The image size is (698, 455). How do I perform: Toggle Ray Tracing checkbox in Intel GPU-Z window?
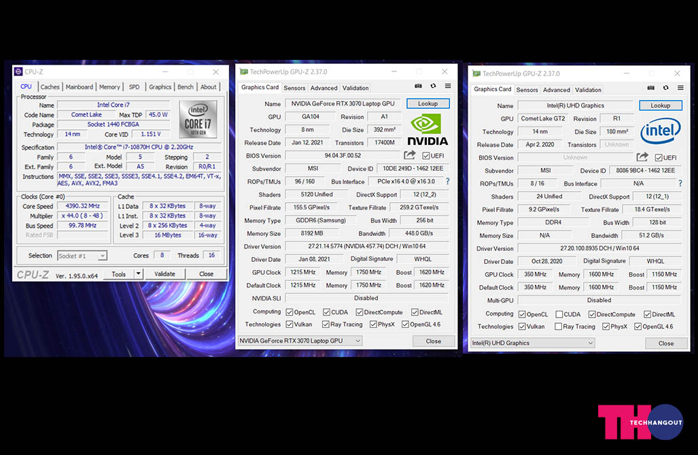click(558, 326)
